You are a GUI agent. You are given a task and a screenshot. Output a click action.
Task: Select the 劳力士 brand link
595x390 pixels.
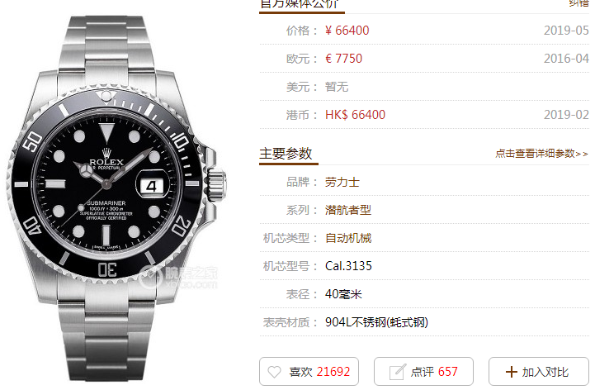point(342,182)
